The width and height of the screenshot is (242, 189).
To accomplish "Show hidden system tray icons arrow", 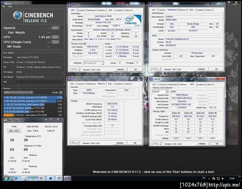I will [209, 179].
